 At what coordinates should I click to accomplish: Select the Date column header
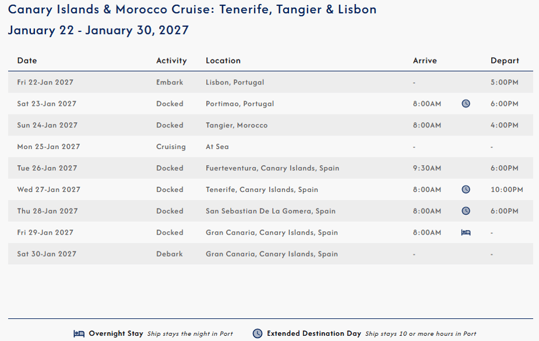27,61
